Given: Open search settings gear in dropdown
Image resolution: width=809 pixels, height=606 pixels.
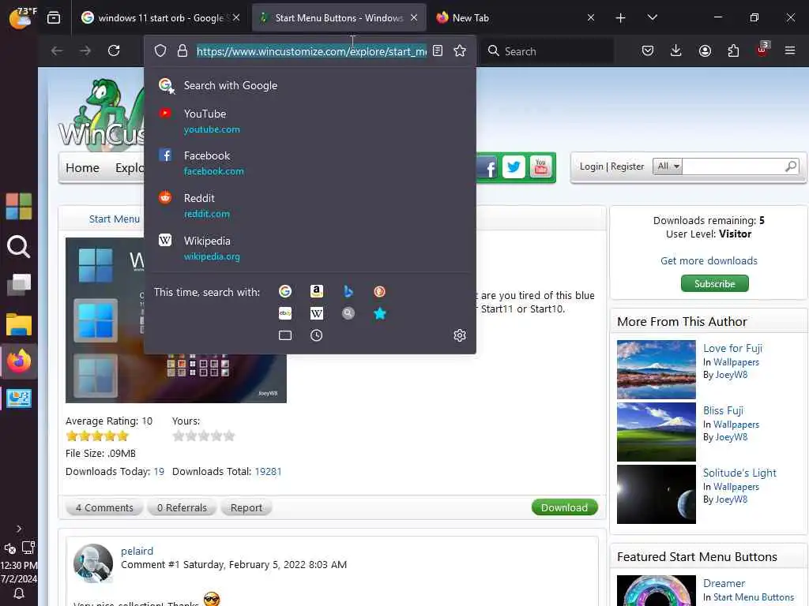Looking at the screenshot, I should [x=459, y=335].
